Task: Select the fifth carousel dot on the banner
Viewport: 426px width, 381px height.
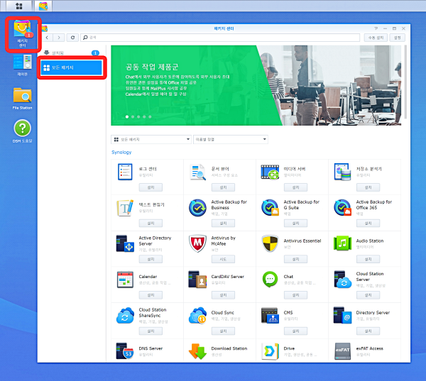Action: (150, 117)
